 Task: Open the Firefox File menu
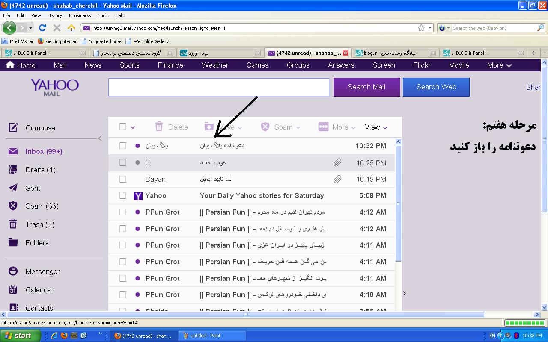pyautogui.click(x=6, y=15)
